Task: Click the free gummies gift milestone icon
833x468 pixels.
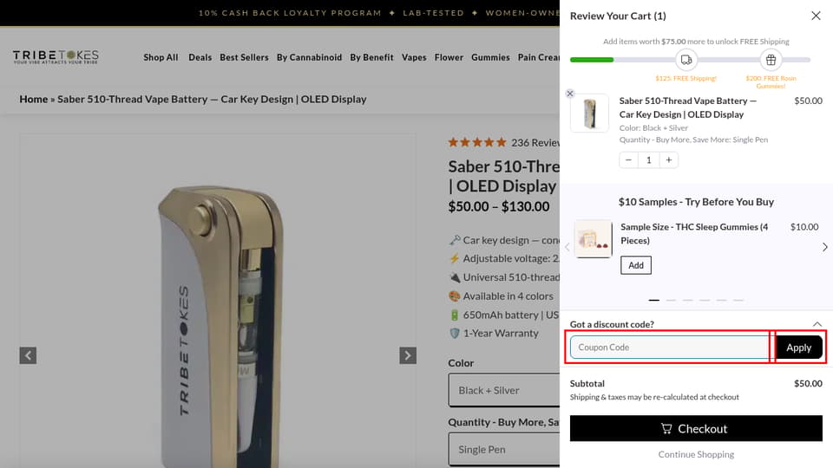Action: 771,60
